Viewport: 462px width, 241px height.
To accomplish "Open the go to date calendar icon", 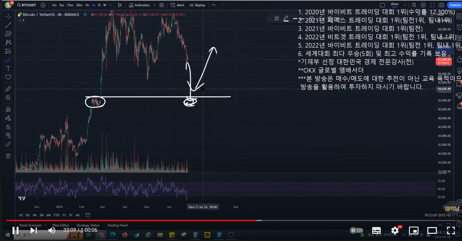I will [x=88, y=215].
